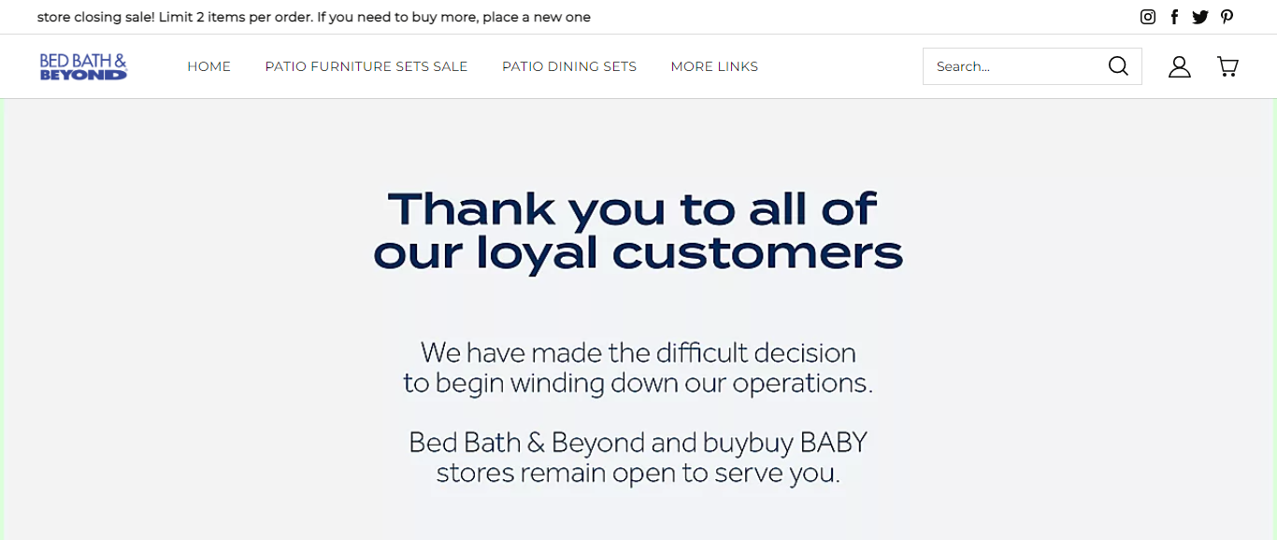The width and height of the screenshot is (1277, 540).
Task: Click into the Search text field
Action: (1014, 66)
